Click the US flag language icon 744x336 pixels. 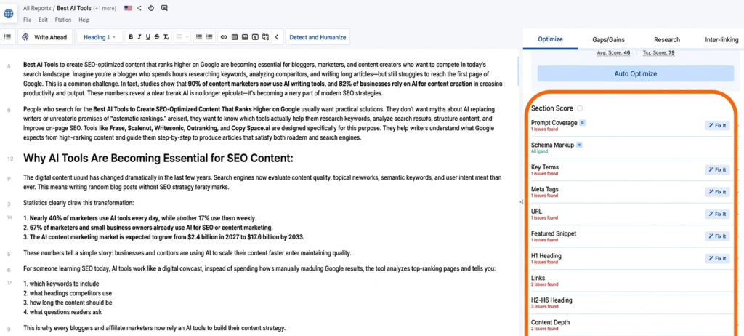128,8
